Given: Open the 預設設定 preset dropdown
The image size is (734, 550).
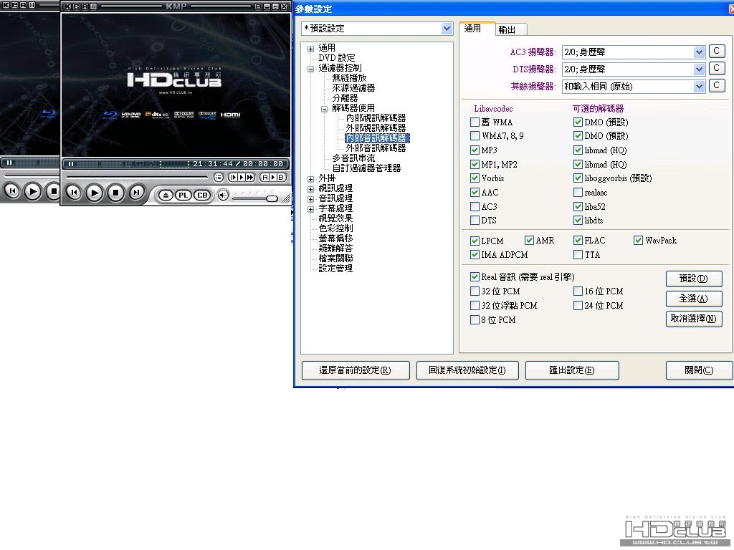Looking at the screenshot, I should [x=447, y=29].
